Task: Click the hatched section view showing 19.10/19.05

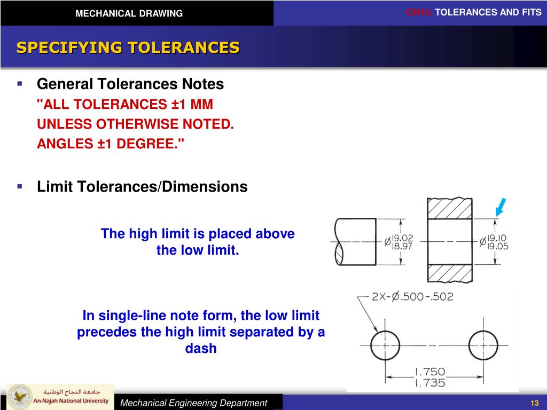Action: coord(449,240)
